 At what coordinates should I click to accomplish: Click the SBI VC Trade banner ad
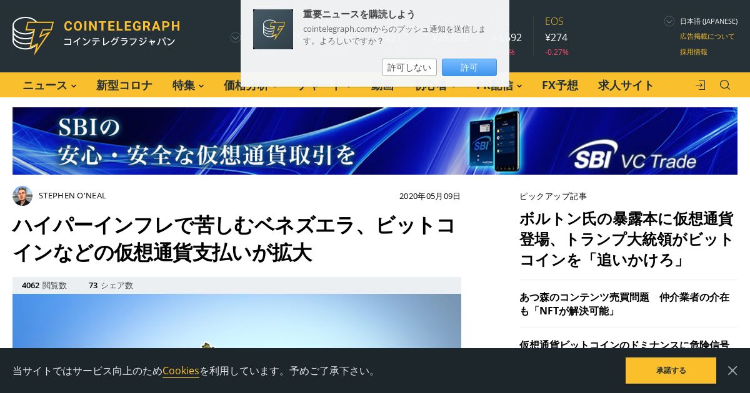pyautogui.click(x=375, y=141)
